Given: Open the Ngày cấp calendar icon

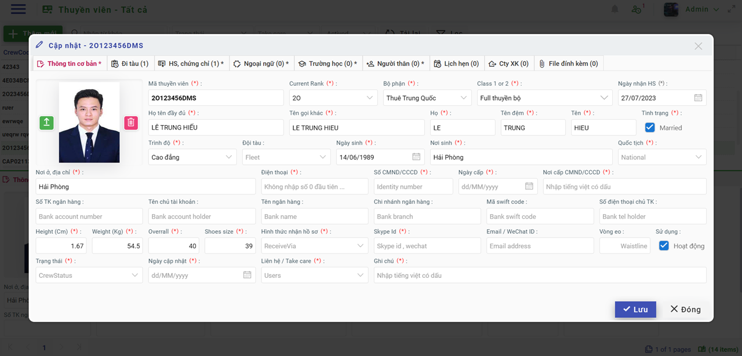Looking at the screenshot, I should (x=529, y=186).
